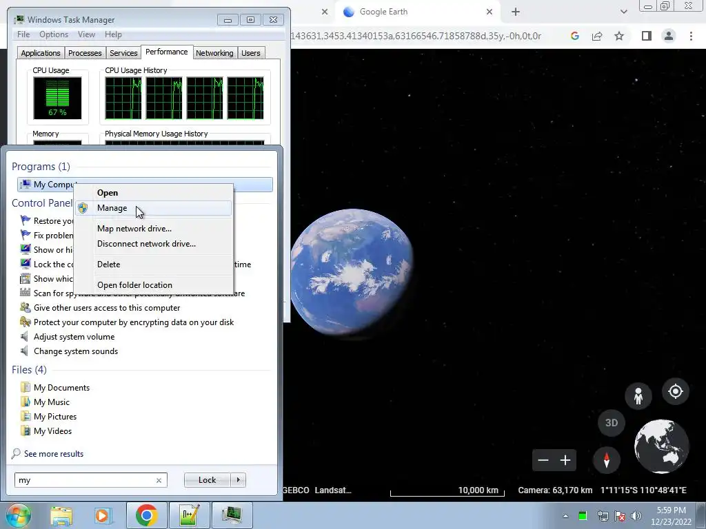Image resolution: width=706 pixels, height=529 pixels.
Task: Select Map network drive option
Action: [154, 229]
